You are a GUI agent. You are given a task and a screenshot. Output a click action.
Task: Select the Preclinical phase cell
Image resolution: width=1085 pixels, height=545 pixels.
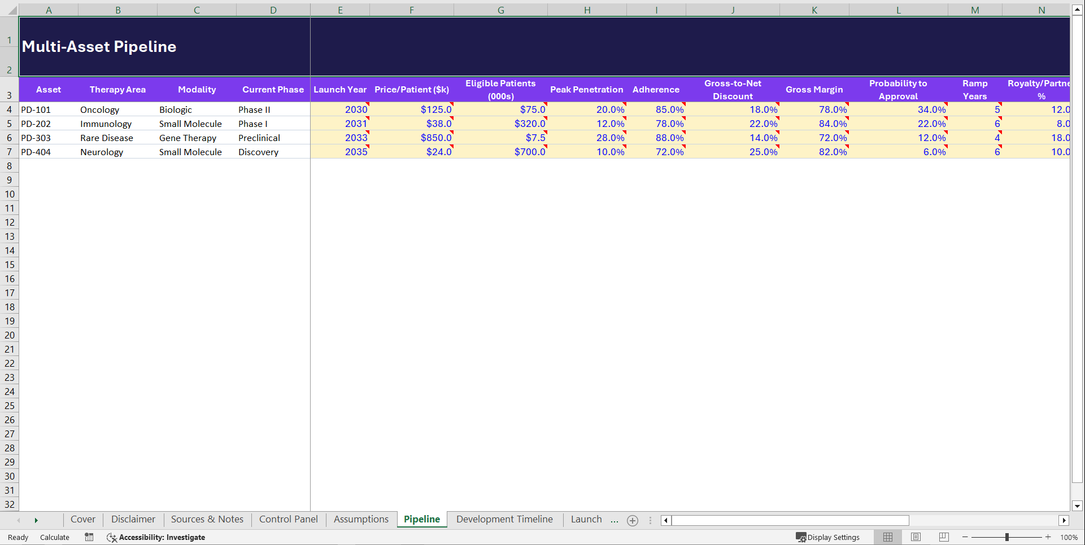click(x=273, y=138)
